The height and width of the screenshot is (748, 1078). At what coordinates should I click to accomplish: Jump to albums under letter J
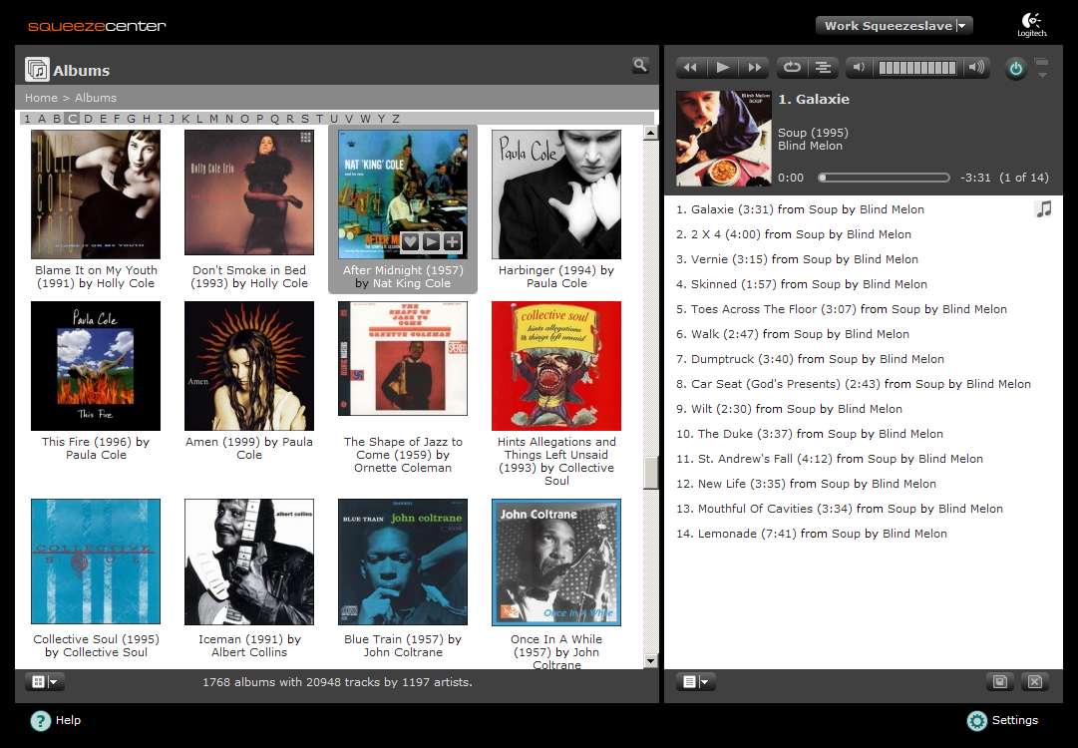click(172, 119)
